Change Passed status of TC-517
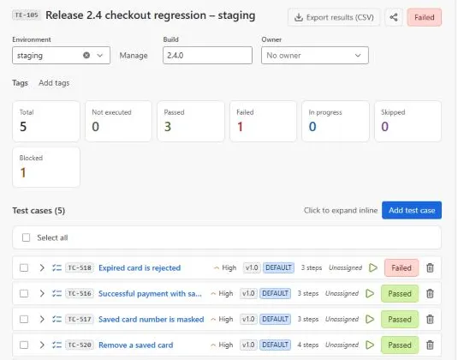 coord(400,319)
